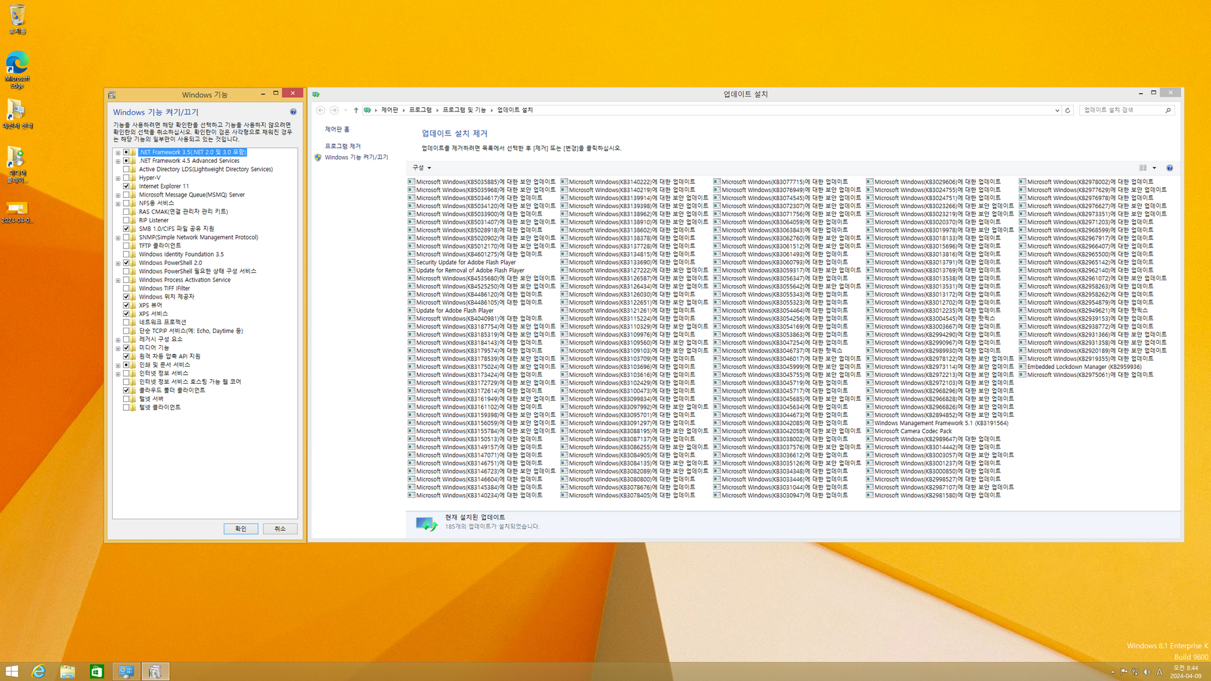This screenshot has width=1211, height=681.
Task: Select Active Directory LDS tree item
Action: click(x=205, y=170)
